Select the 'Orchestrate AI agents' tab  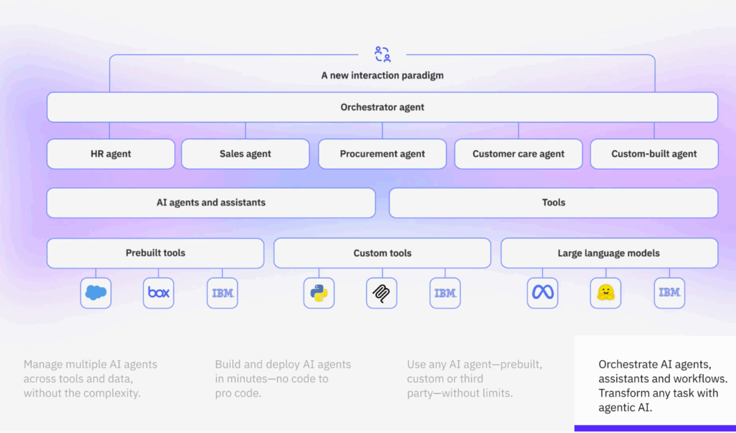[x=663, y=386]
